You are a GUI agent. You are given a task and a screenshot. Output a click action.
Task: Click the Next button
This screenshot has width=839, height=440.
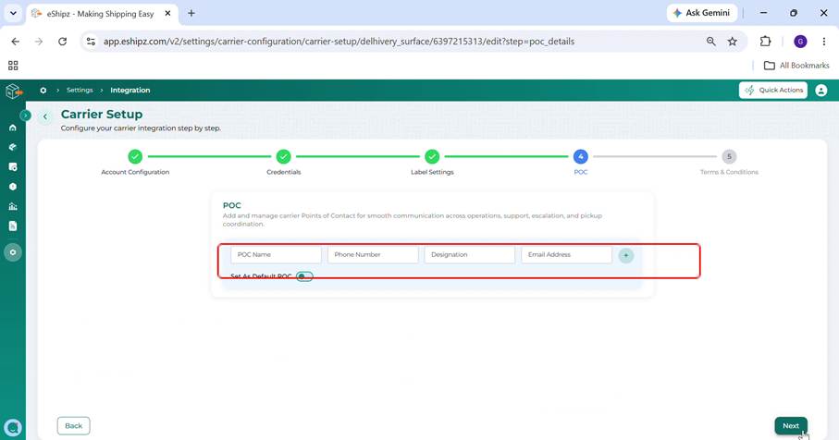(791, 425)
